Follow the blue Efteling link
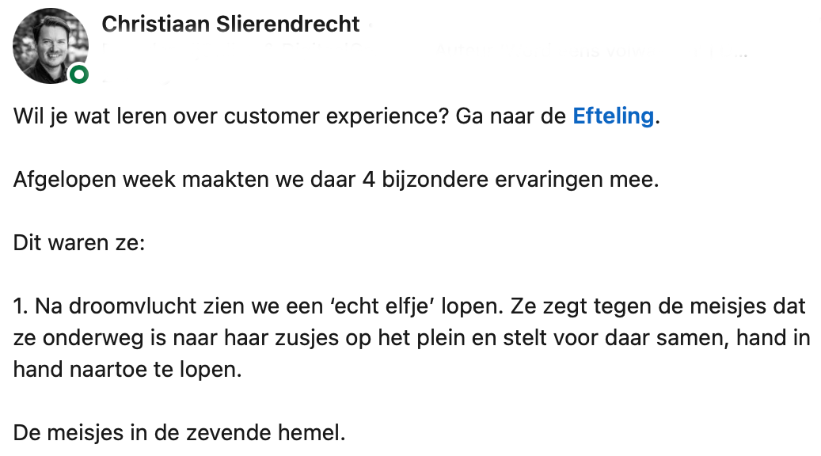 click(614, 116)
